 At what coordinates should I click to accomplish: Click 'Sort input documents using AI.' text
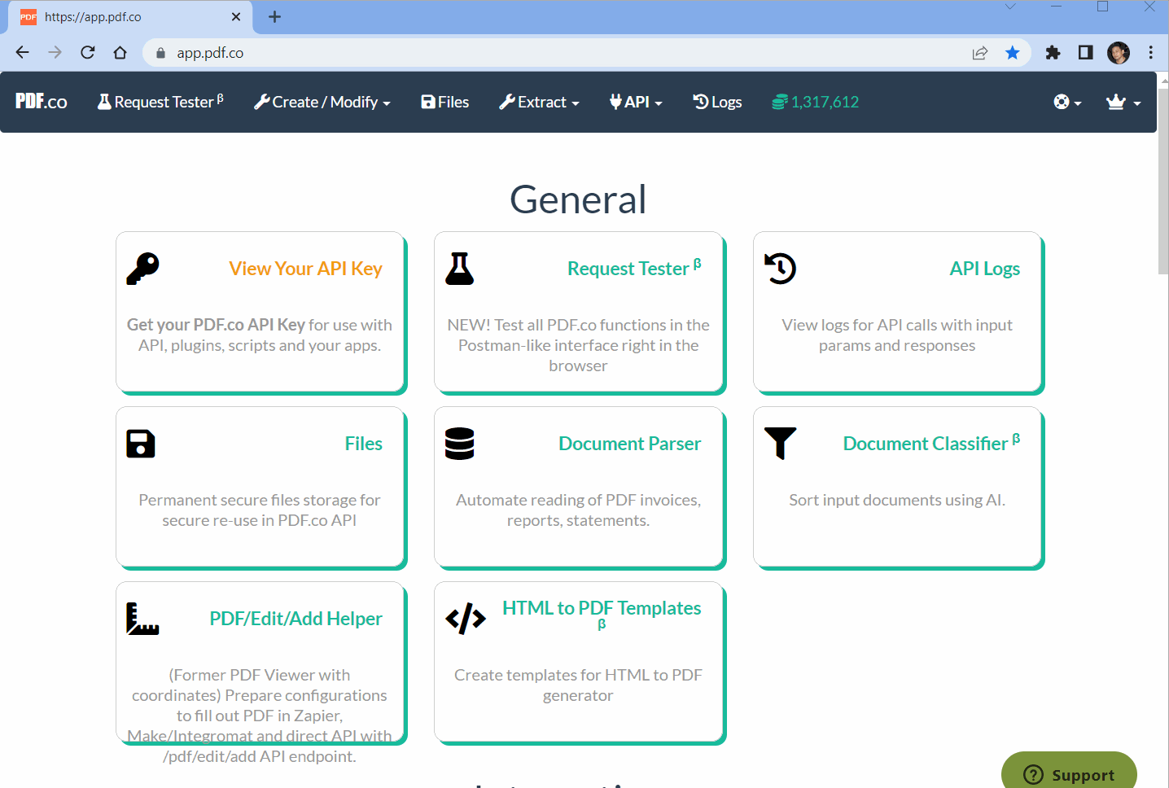(x=897, y=500)
